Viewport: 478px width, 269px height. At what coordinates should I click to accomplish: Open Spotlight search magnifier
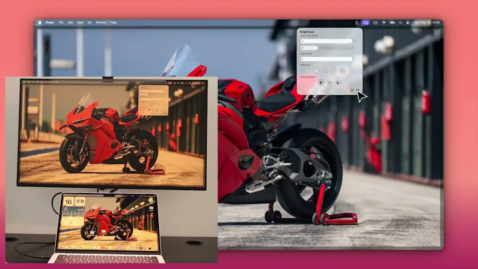click(x=400, y=23)
